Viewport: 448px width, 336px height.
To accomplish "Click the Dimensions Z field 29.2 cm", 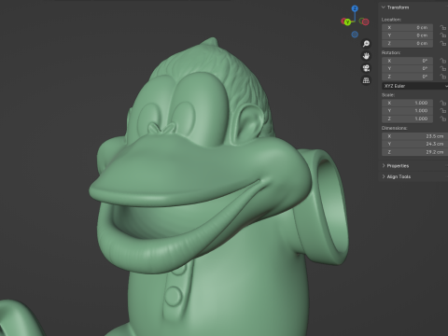I will tap(414, 152).
